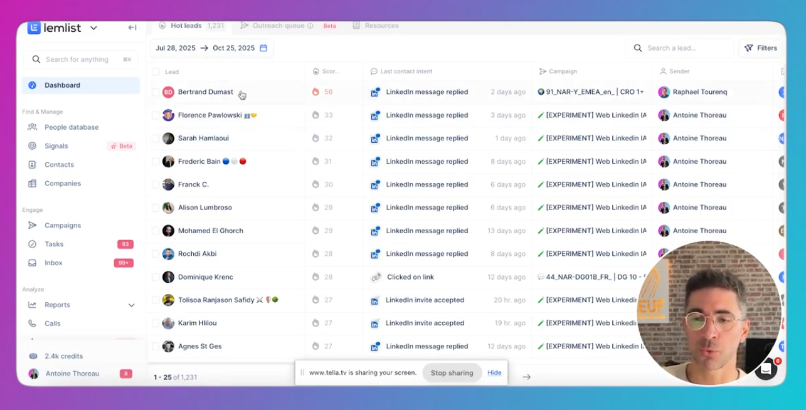The height and width of the screenshot is (410, 806).
Task: Expand the Reports chevron
Action: click(x=131, y=305)
